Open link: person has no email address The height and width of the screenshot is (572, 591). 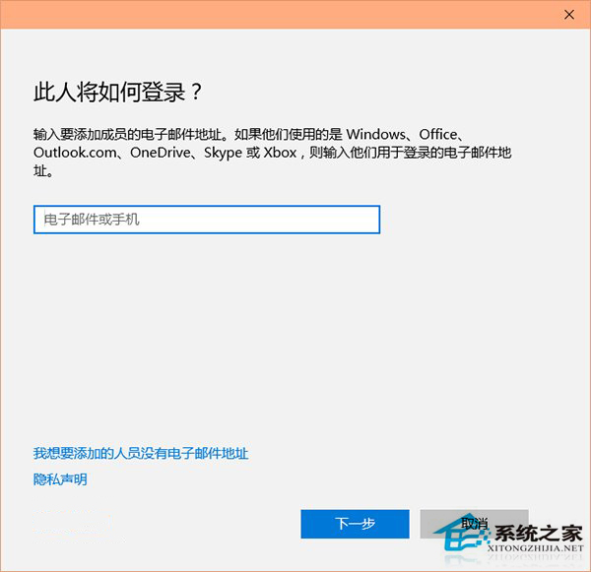pos(141,453)
